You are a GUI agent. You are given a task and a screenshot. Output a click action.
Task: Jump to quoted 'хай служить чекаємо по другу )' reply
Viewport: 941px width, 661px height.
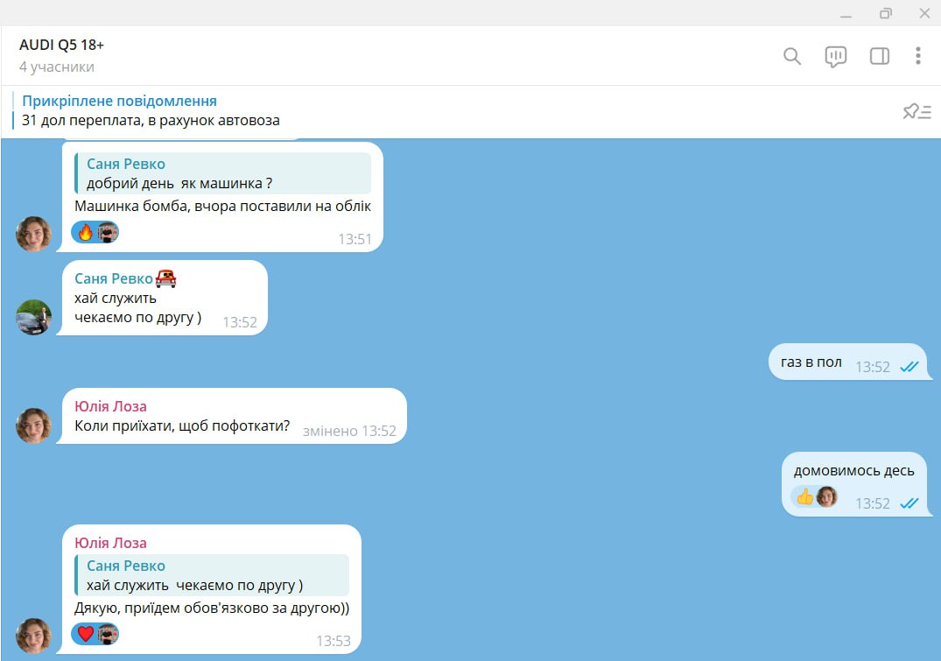coord(212,575)
